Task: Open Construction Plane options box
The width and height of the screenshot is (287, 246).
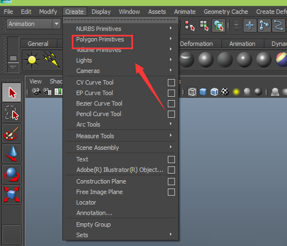Action: tap(171, 181)
